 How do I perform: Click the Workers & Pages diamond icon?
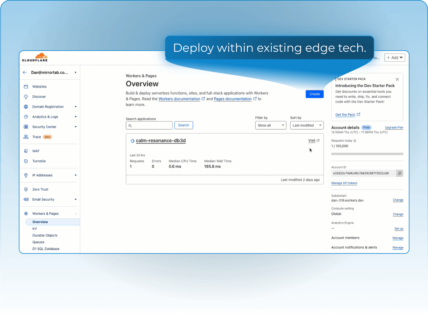(x=26, y=213)
